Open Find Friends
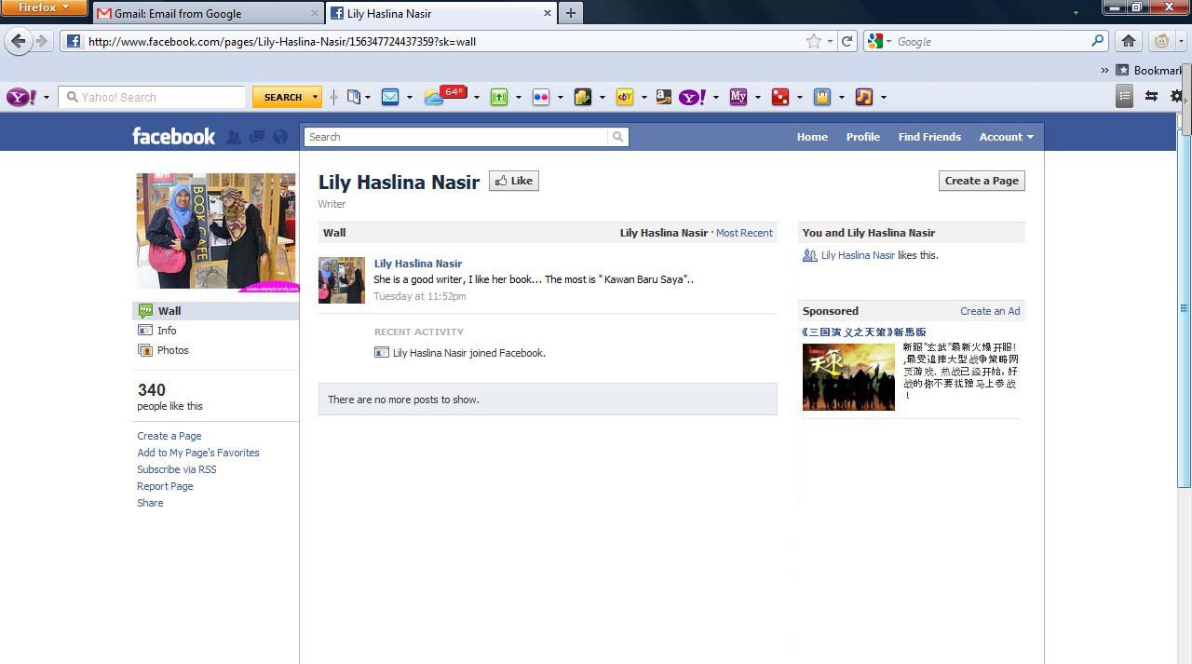1192x664 pixels. [929, 137]
